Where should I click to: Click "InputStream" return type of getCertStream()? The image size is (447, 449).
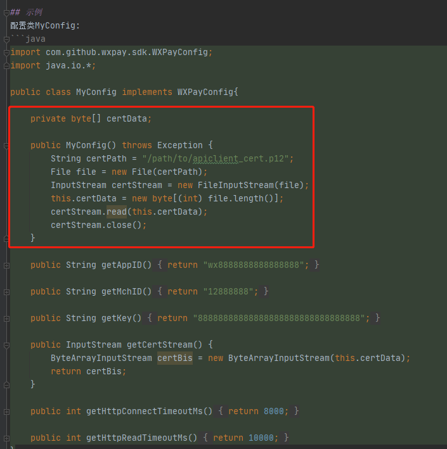pos(94,345)
